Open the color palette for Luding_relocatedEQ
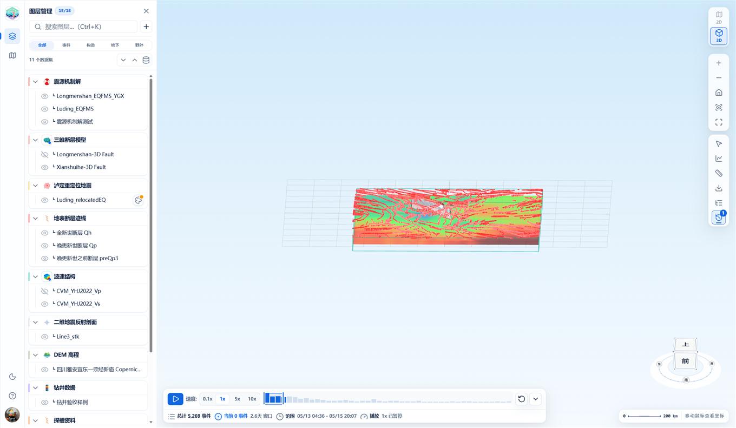736x428 pixels. point(139,200)
